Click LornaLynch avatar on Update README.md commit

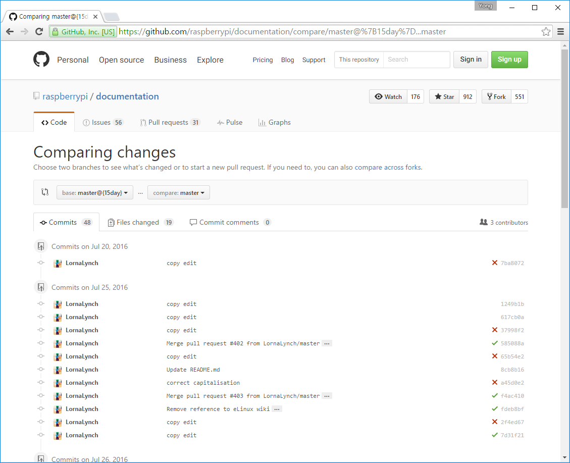pos(58,370)
